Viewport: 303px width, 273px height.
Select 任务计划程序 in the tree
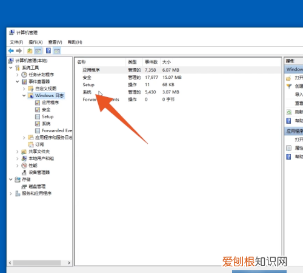(41, 75)
